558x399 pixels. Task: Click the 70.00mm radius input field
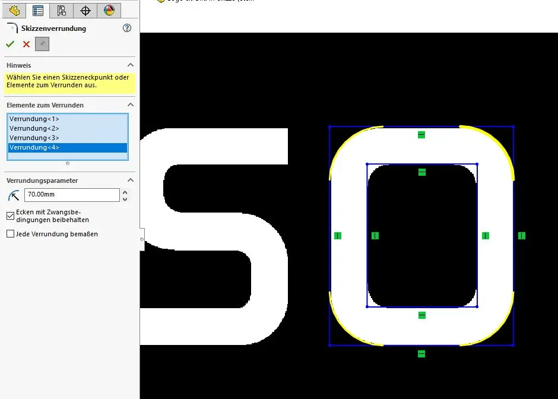click(71, 195)
